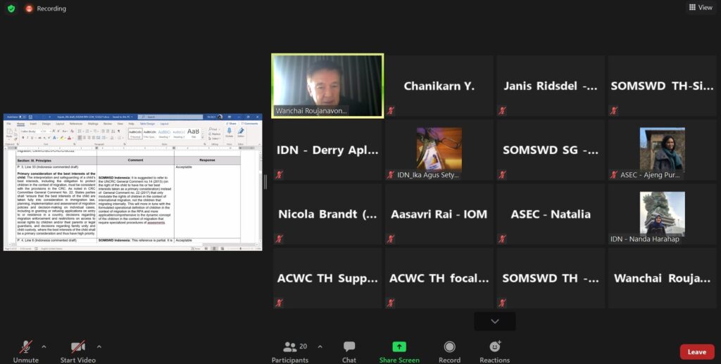This screenshot has height=364, width=721.
Task: Open the font name box in Word
Action: tap(31, 131)
